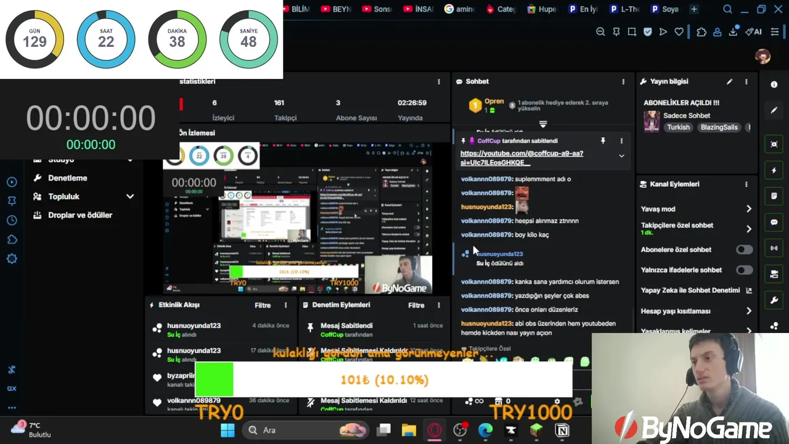This screenshot has height=444, width=789.
Task: Click the info icon in right rail
Action: [774, 84]
